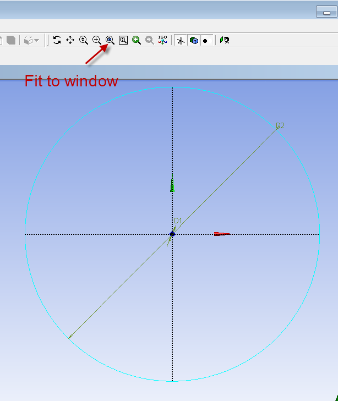This screenshot has height=401, width=338.
Task: Select the Rotate view tool
Action: point(57,40)
